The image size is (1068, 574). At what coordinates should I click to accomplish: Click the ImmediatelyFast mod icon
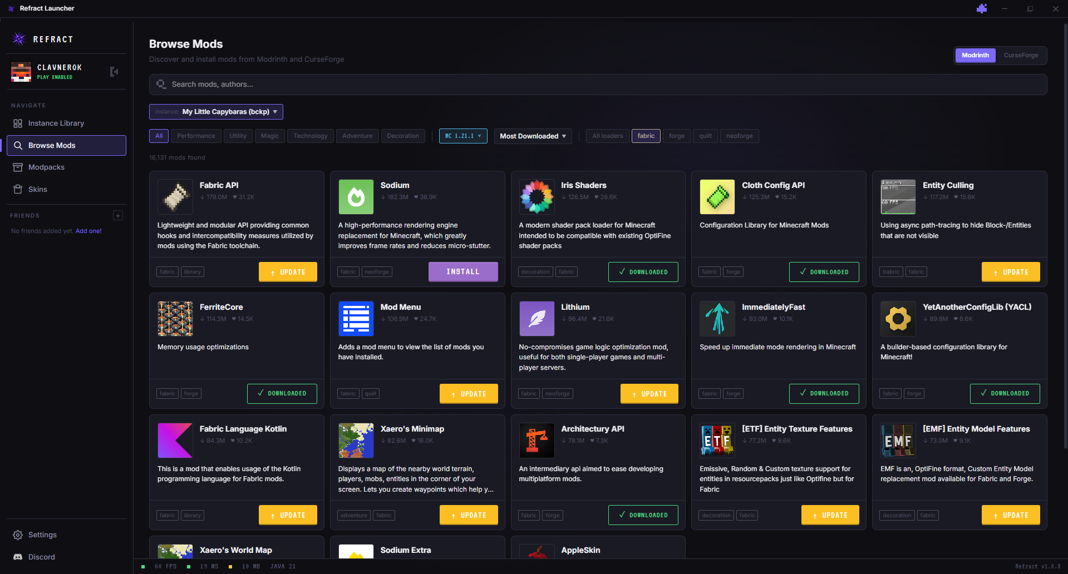pyautogui.click(x=717, y=319)
